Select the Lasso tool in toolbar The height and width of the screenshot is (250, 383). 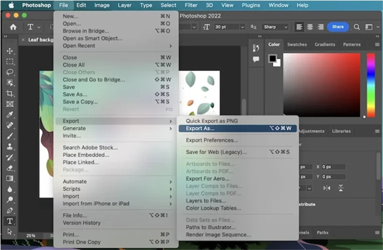coord(10,72)
